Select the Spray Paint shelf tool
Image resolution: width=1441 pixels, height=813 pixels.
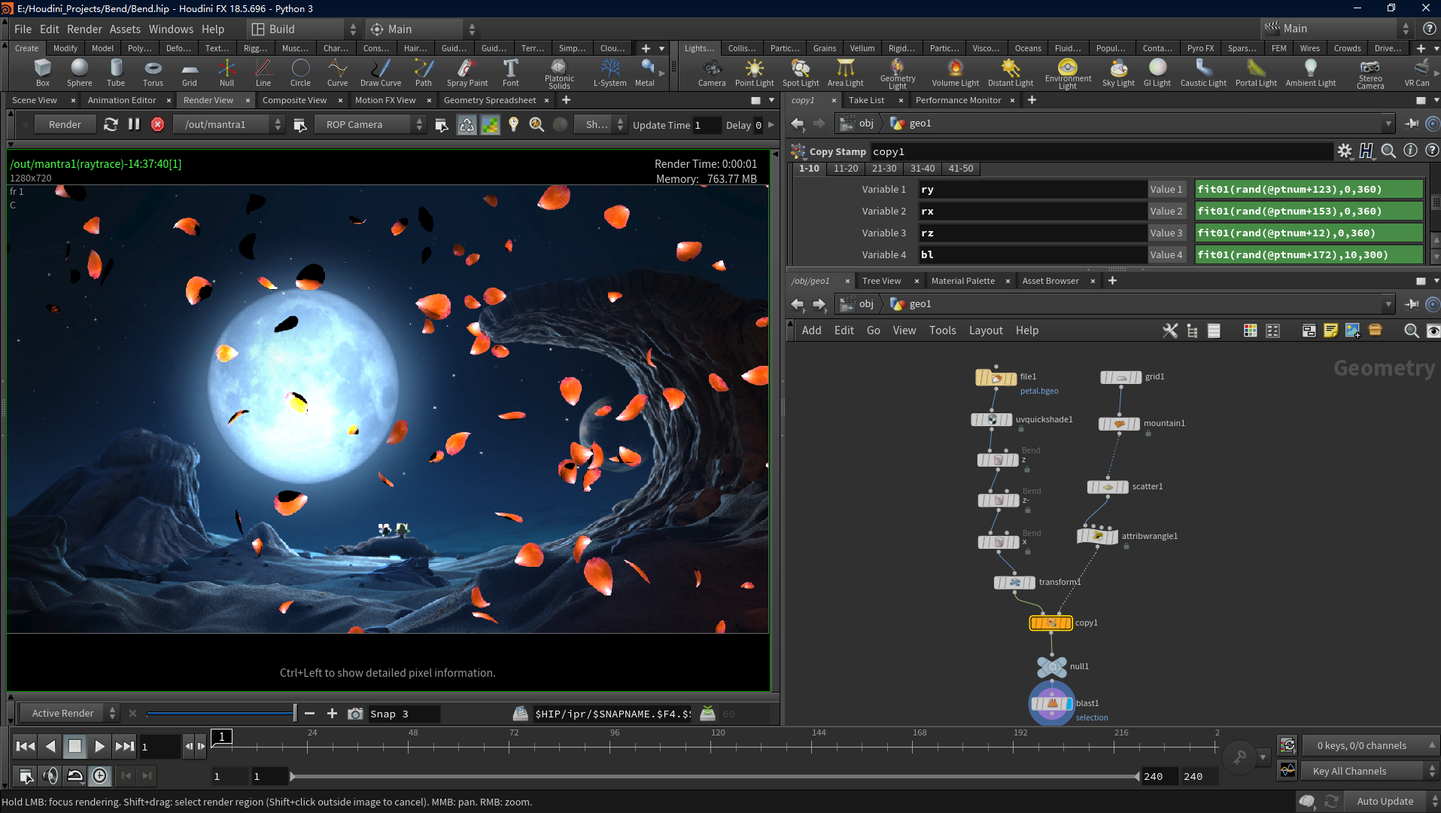point(467,72)
